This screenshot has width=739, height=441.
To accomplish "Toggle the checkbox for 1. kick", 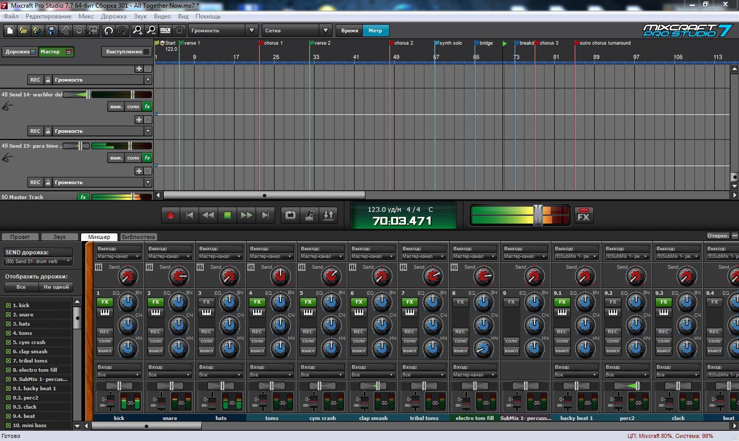I will (8, 305).
